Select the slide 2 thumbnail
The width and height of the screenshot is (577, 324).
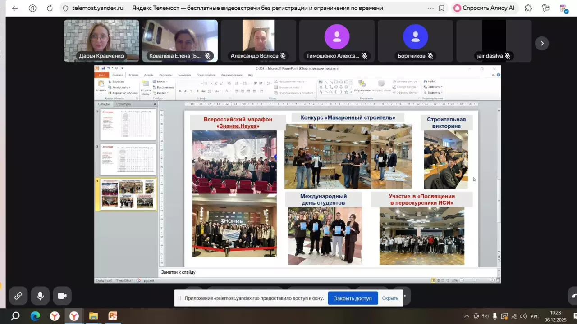click(128, 160)
